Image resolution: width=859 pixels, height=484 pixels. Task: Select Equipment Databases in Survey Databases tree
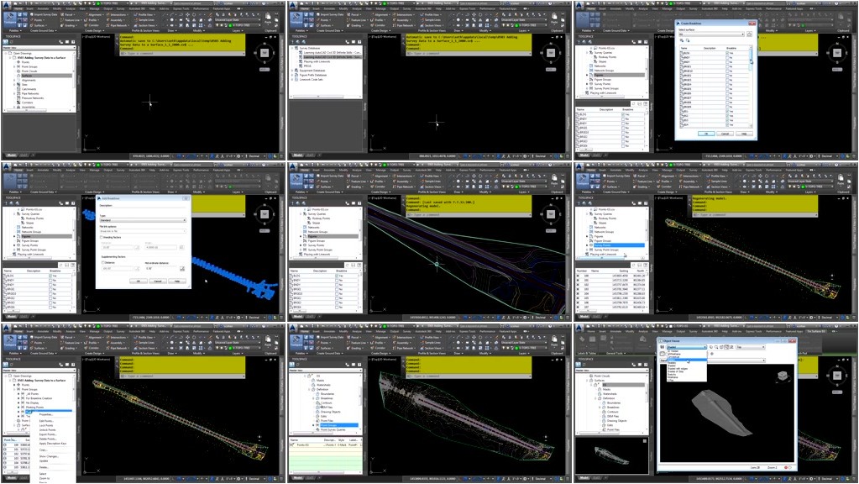[312, 71]
